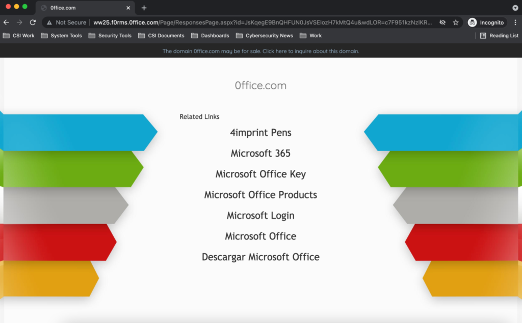This screenshot has height=323, width=522.
Task: Click the 0ffice.com page heading
Action: [x=260, y=85]
